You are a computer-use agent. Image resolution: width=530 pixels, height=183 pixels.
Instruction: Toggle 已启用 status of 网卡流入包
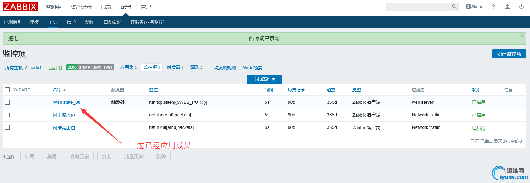tap(479, 115)
